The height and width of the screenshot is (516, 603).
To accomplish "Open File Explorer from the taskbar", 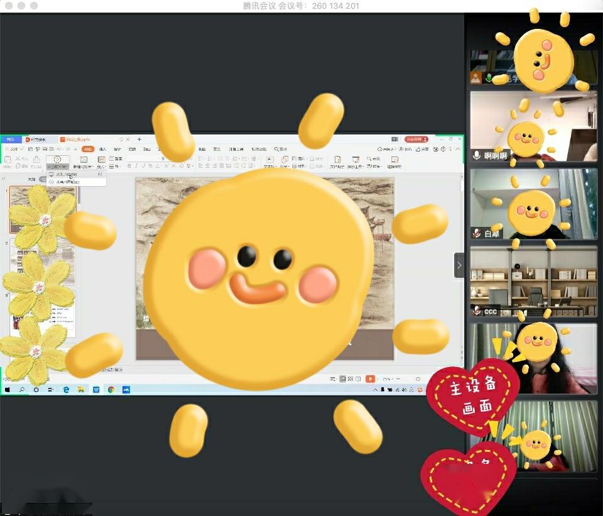I will pyautogui.click(x=81, y=390).
